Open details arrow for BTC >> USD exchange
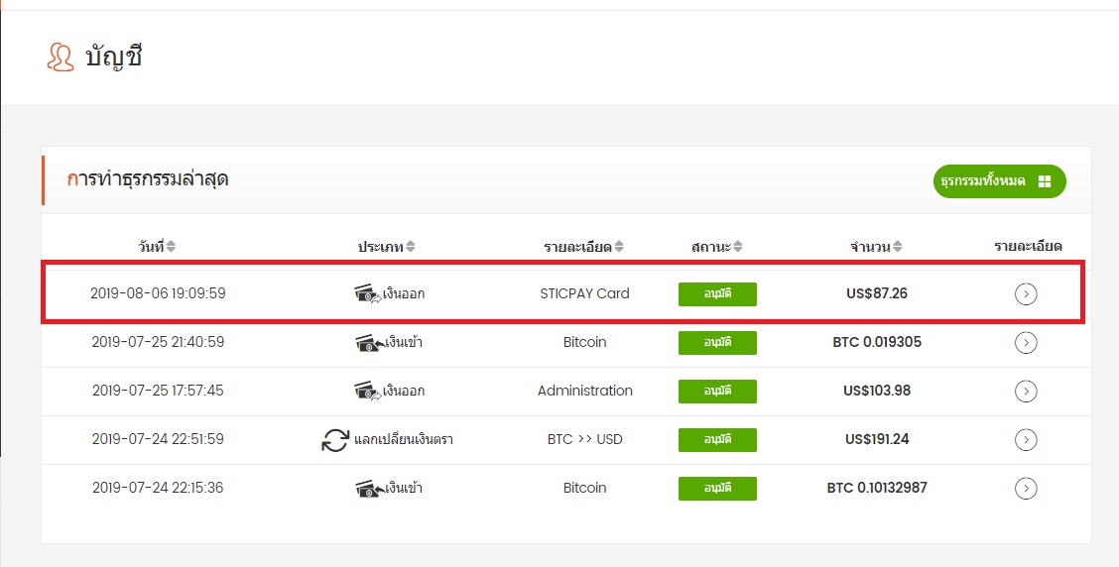 (x=1026, y=439)
